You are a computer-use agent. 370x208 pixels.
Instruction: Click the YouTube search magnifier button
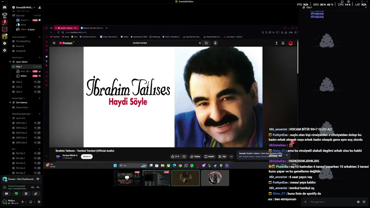pyautogui.click(x=206, y=43)
